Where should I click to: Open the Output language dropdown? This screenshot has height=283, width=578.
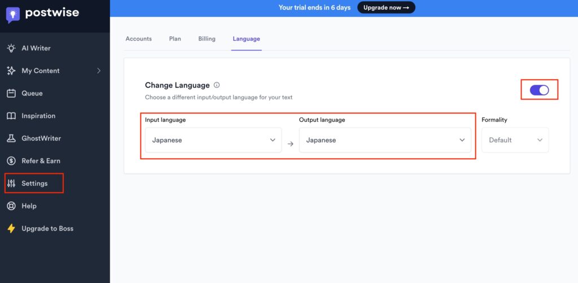point(385,140)
